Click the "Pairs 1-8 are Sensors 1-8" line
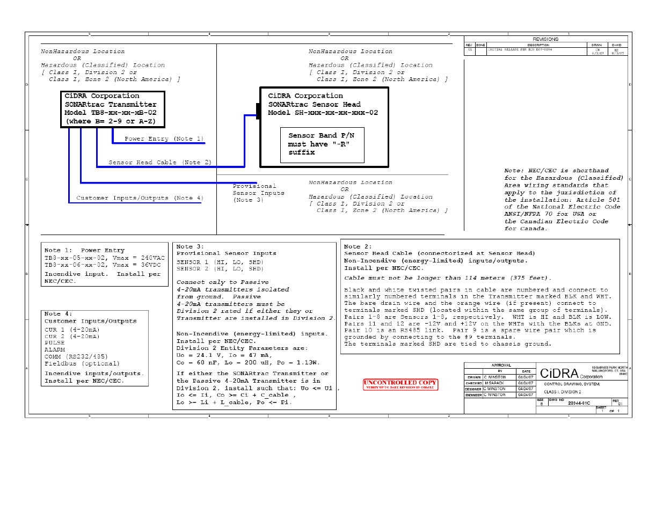The height and width of the screenshot is (512, 663). pos(477,317)
